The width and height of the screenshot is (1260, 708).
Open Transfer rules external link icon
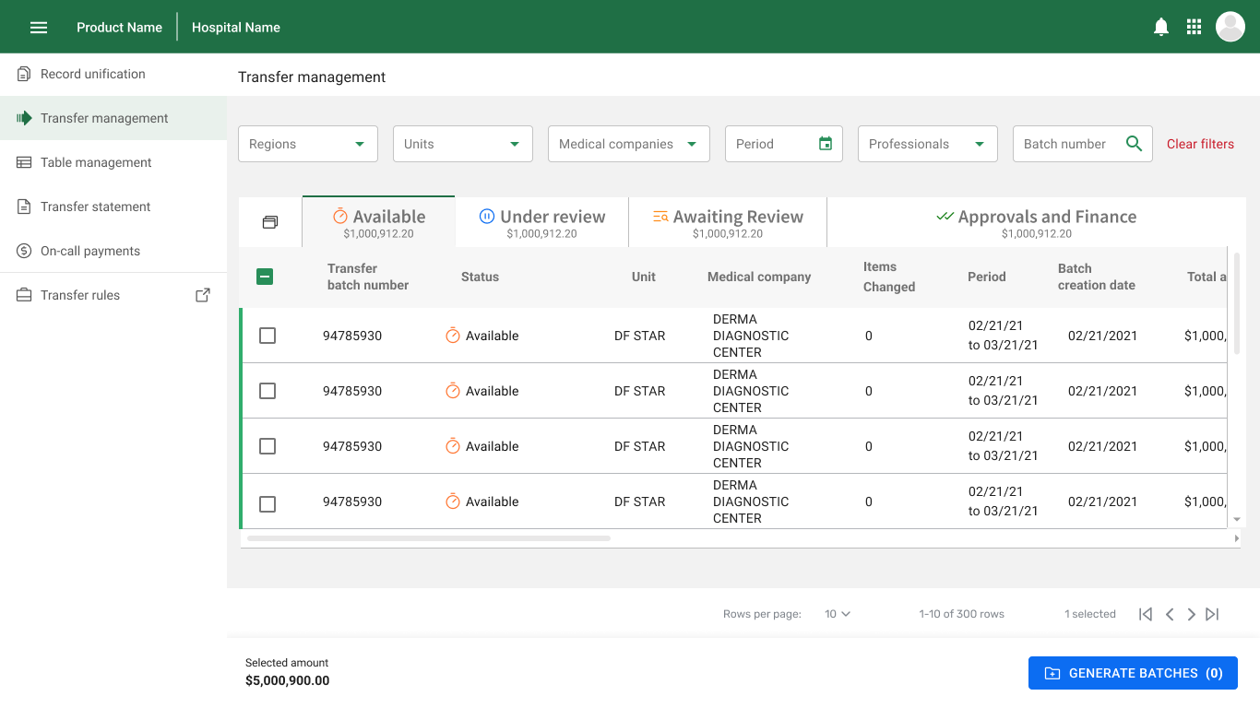[203, 295]
